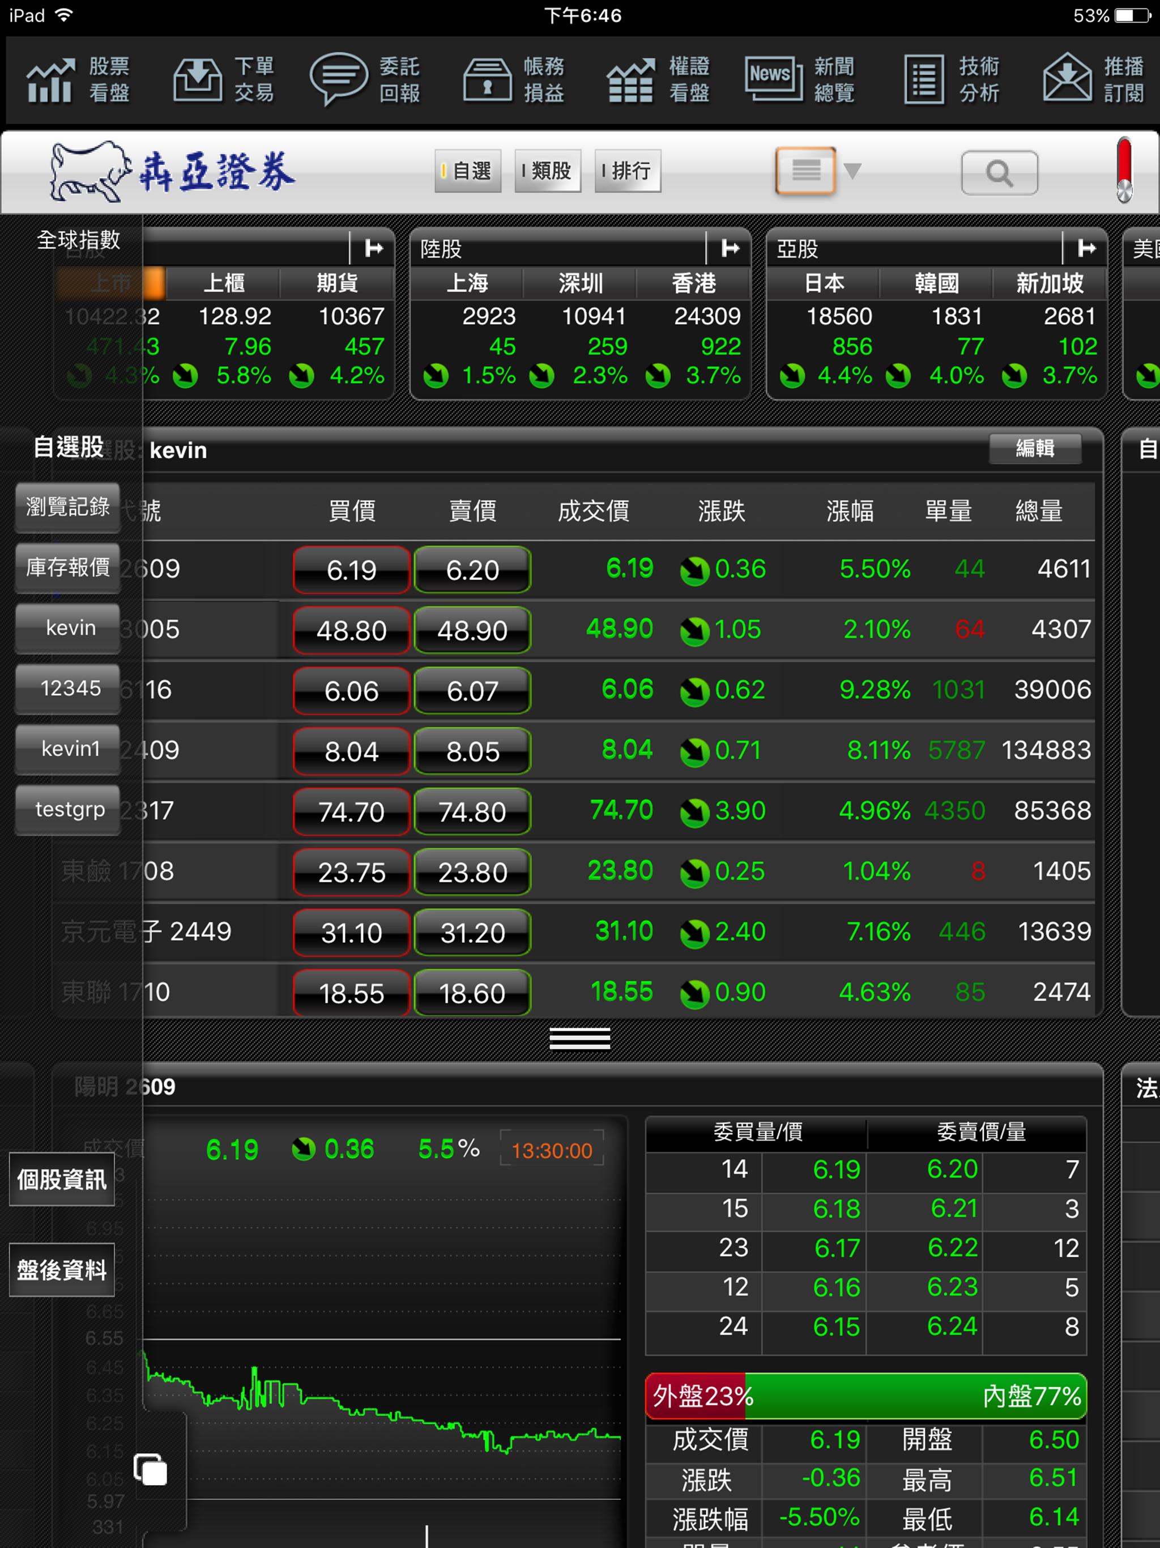Viewport: 1160px width, 1548px height.
Task: Open the 瀏覽記錄 browsing history list
Action: click(68, 507)
